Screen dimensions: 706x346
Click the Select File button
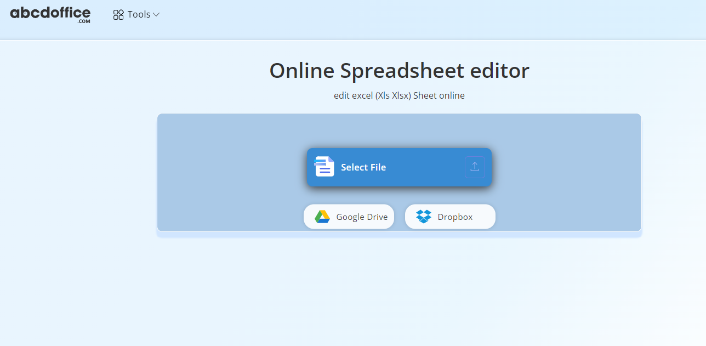[399, 167]
